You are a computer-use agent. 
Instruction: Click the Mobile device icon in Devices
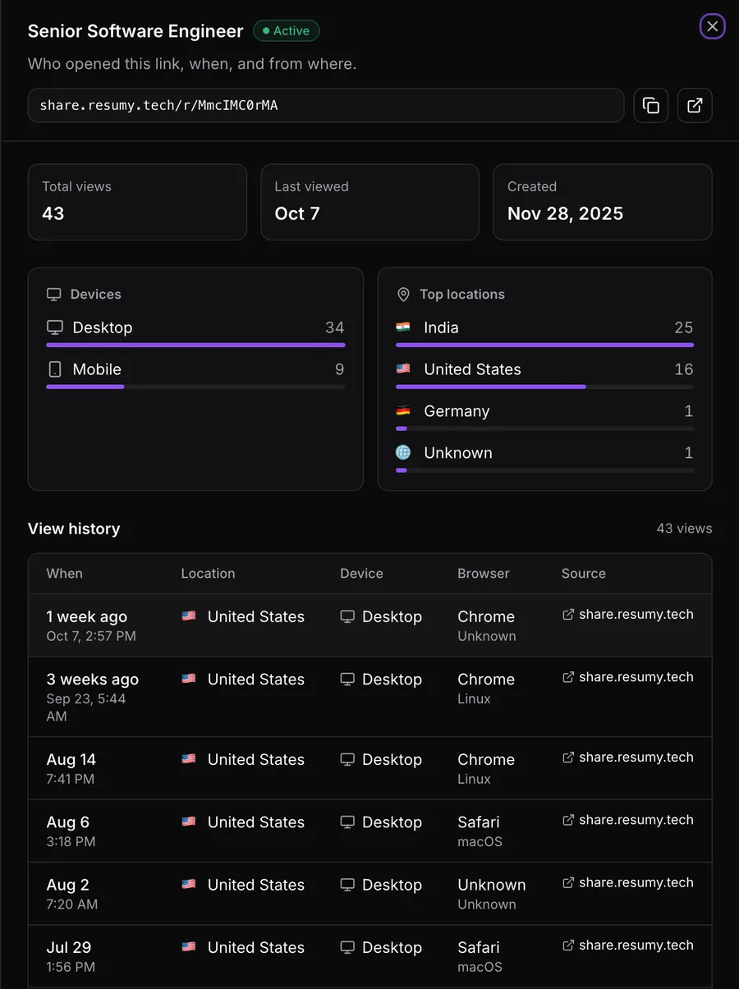click(55, 369)
